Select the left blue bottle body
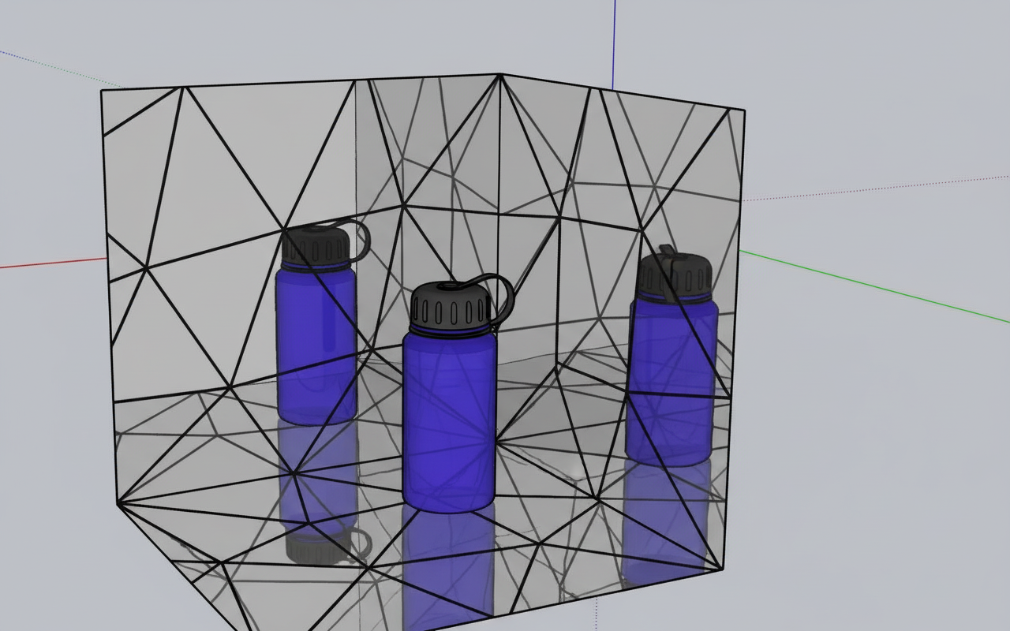Viewport: 1010px width, 631px height. (316, 347)
